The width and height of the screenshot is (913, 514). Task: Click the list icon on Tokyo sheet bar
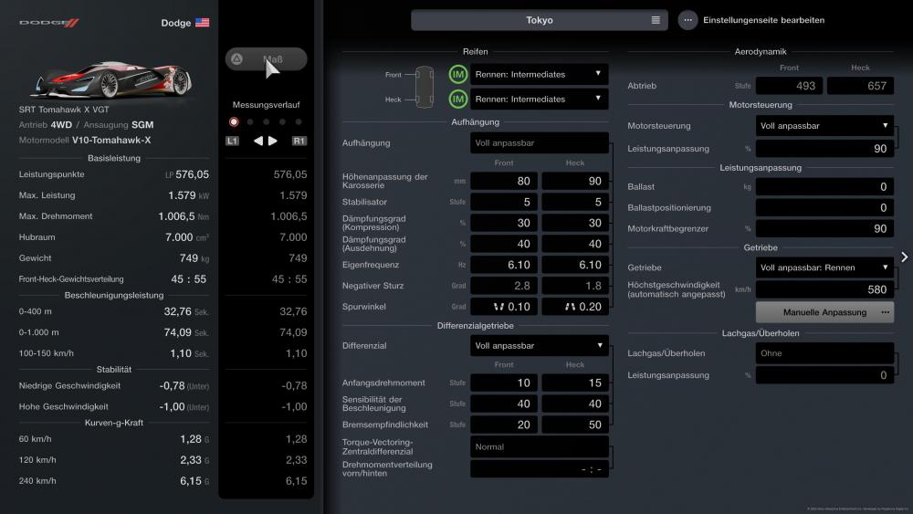coord(656,20)
